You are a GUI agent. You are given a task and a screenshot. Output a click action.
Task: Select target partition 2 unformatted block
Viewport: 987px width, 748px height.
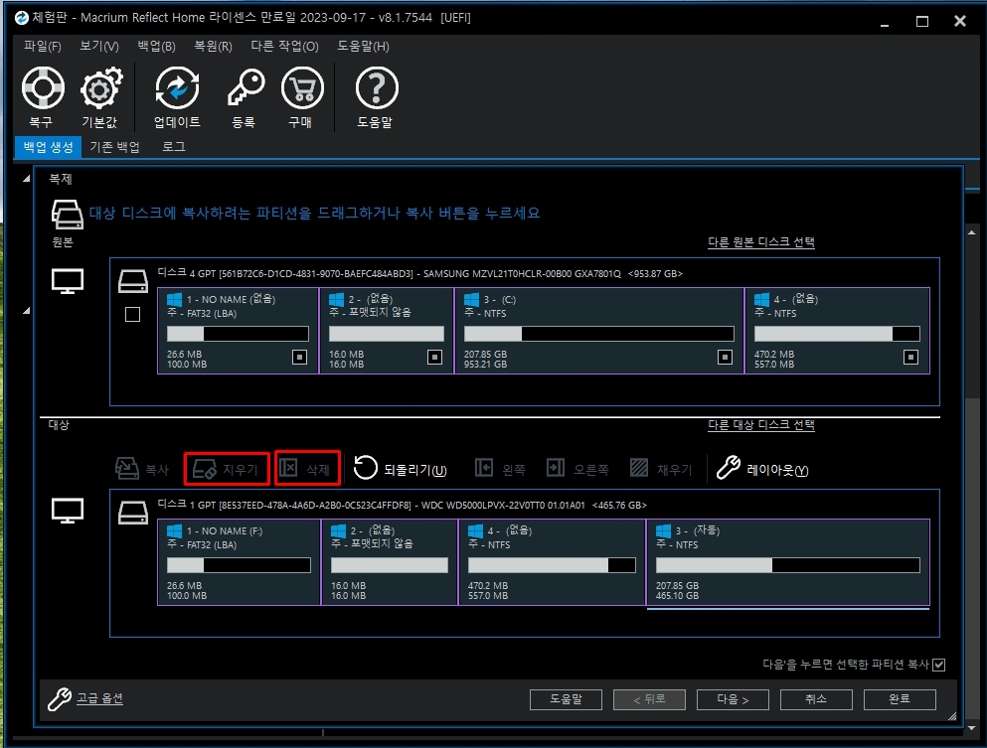tap(390, 562)
